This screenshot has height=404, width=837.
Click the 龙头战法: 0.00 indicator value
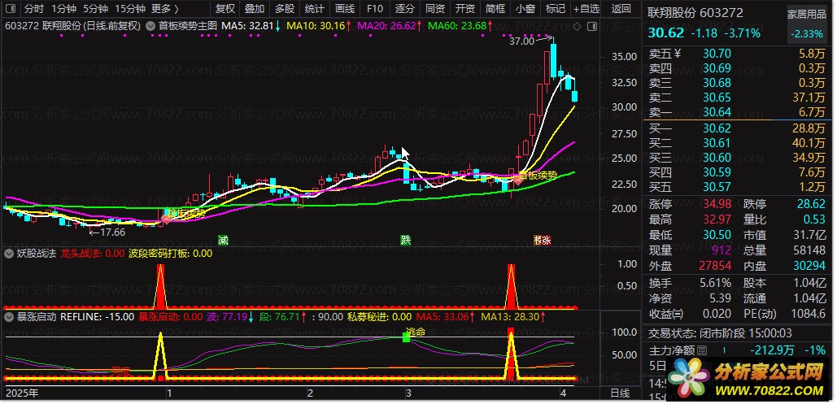(93, 254)
